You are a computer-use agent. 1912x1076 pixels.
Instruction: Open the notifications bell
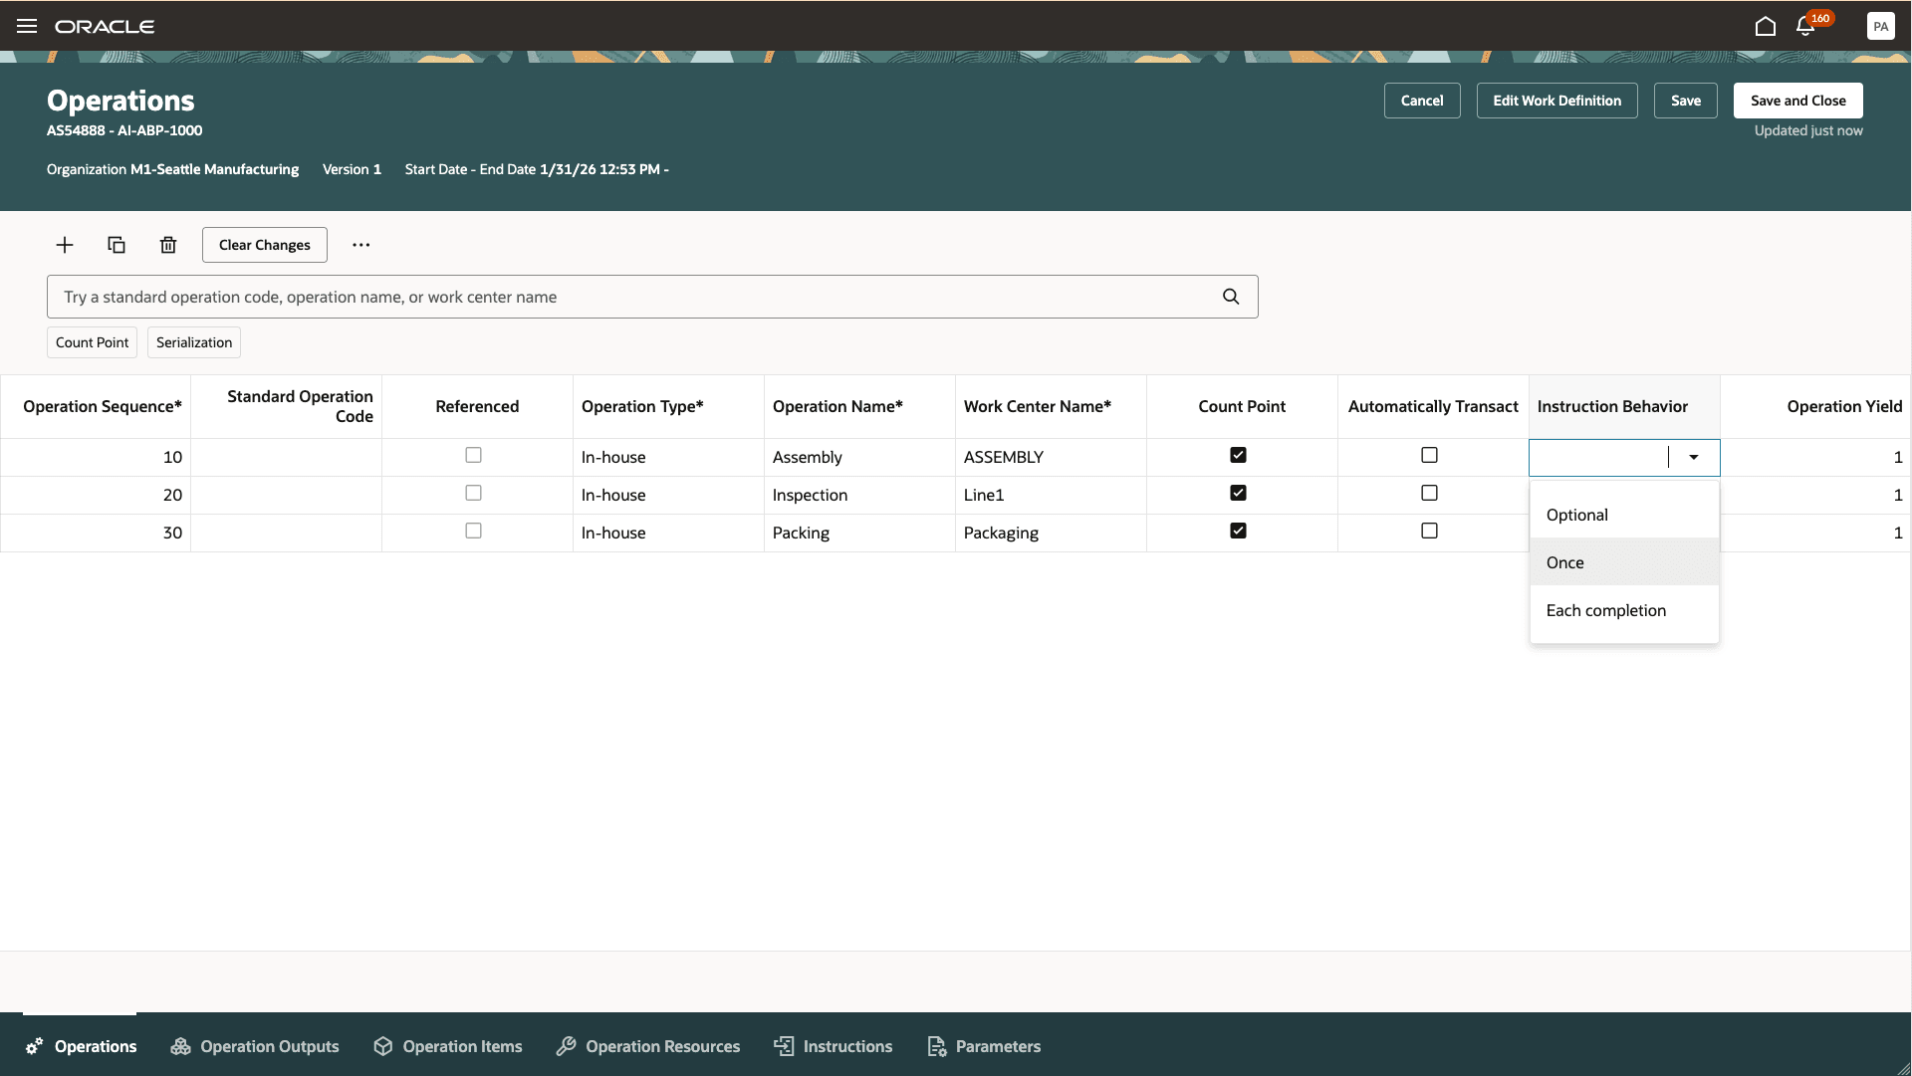tap(1804, 27)
